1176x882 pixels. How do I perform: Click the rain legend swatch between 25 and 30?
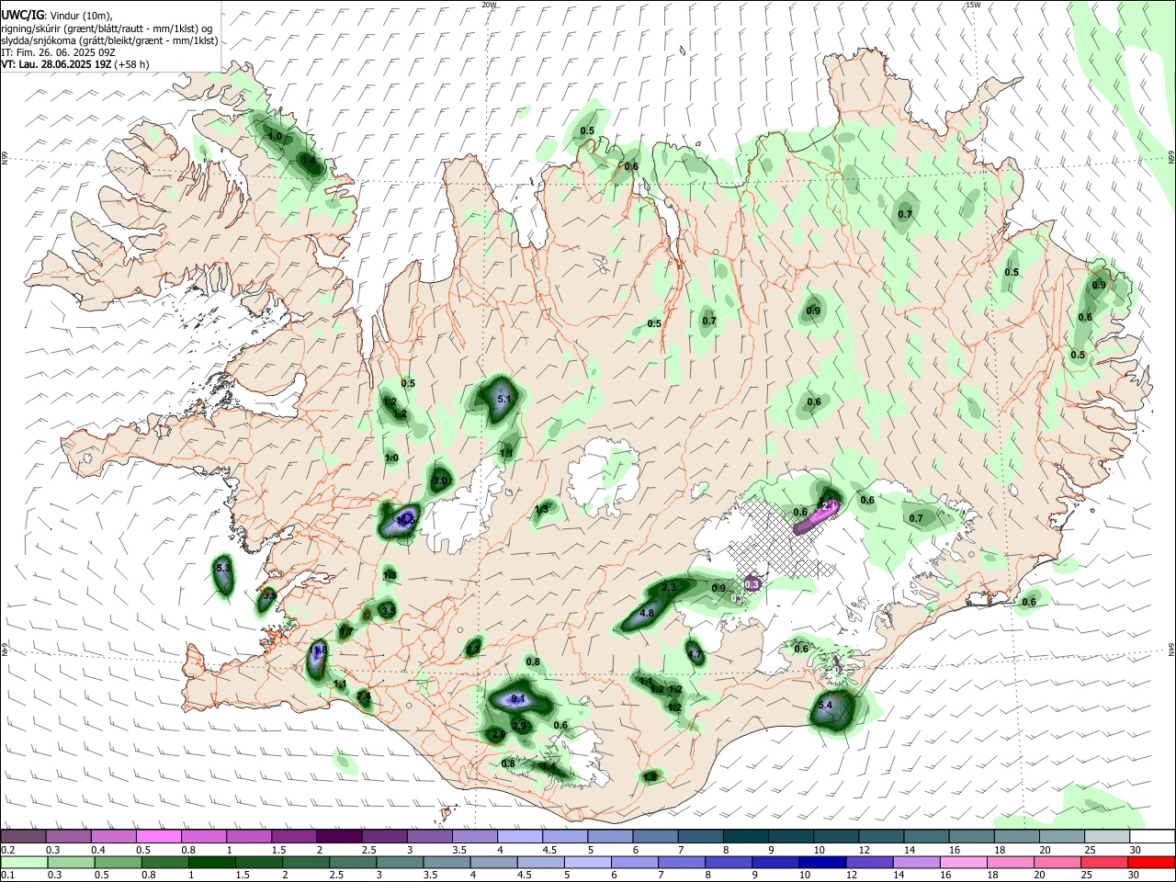coord(1103,862)
